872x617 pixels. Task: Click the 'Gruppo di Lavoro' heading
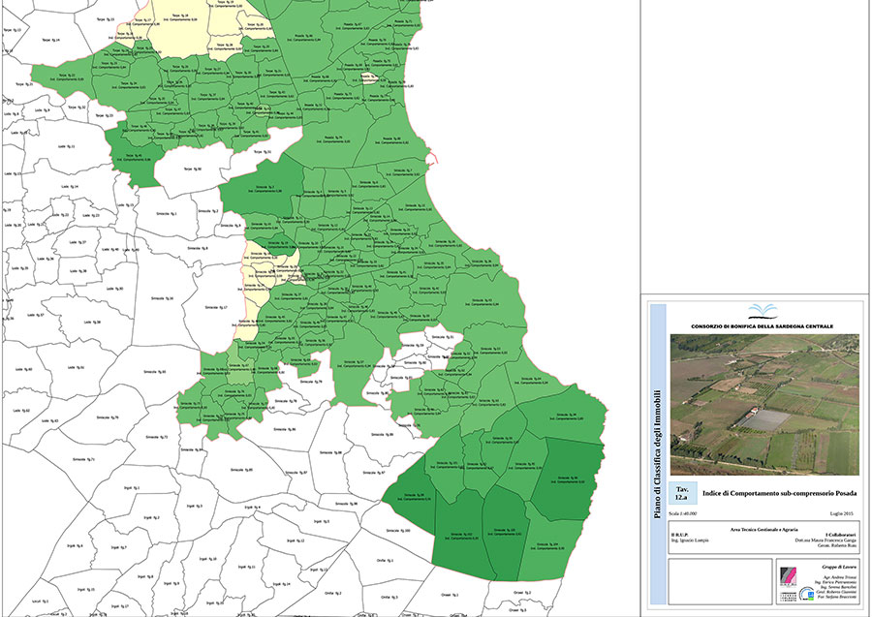point(839,568)
